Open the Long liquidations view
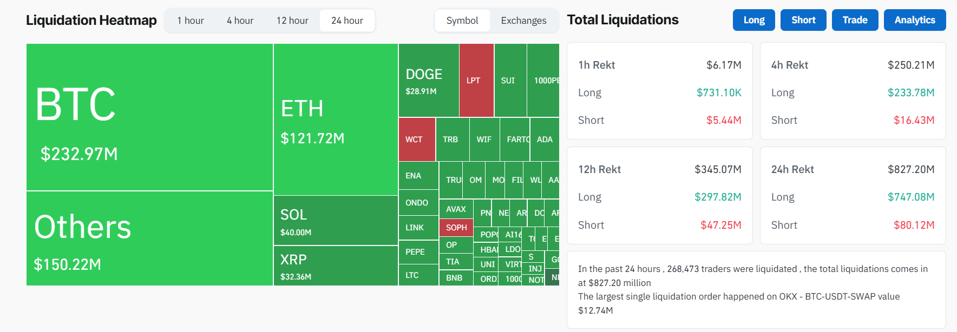Screen dimensions: 957x332 point(753,19)
